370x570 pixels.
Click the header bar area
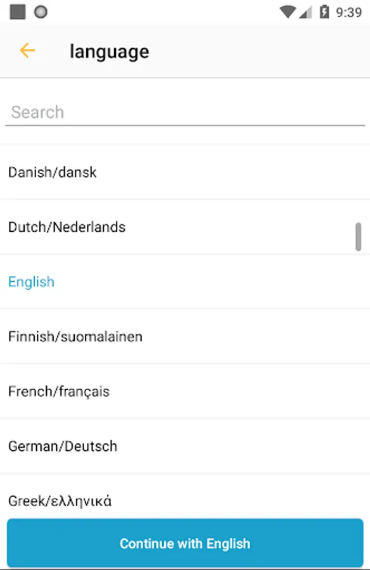[x=185, y=51]
